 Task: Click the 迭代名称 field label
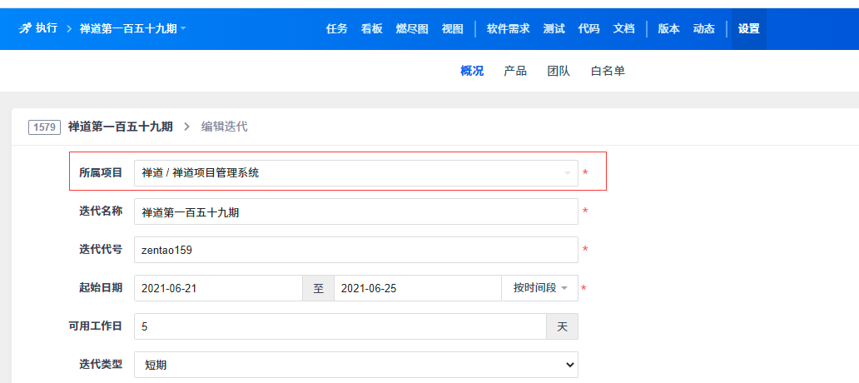(x=101, y=211)
